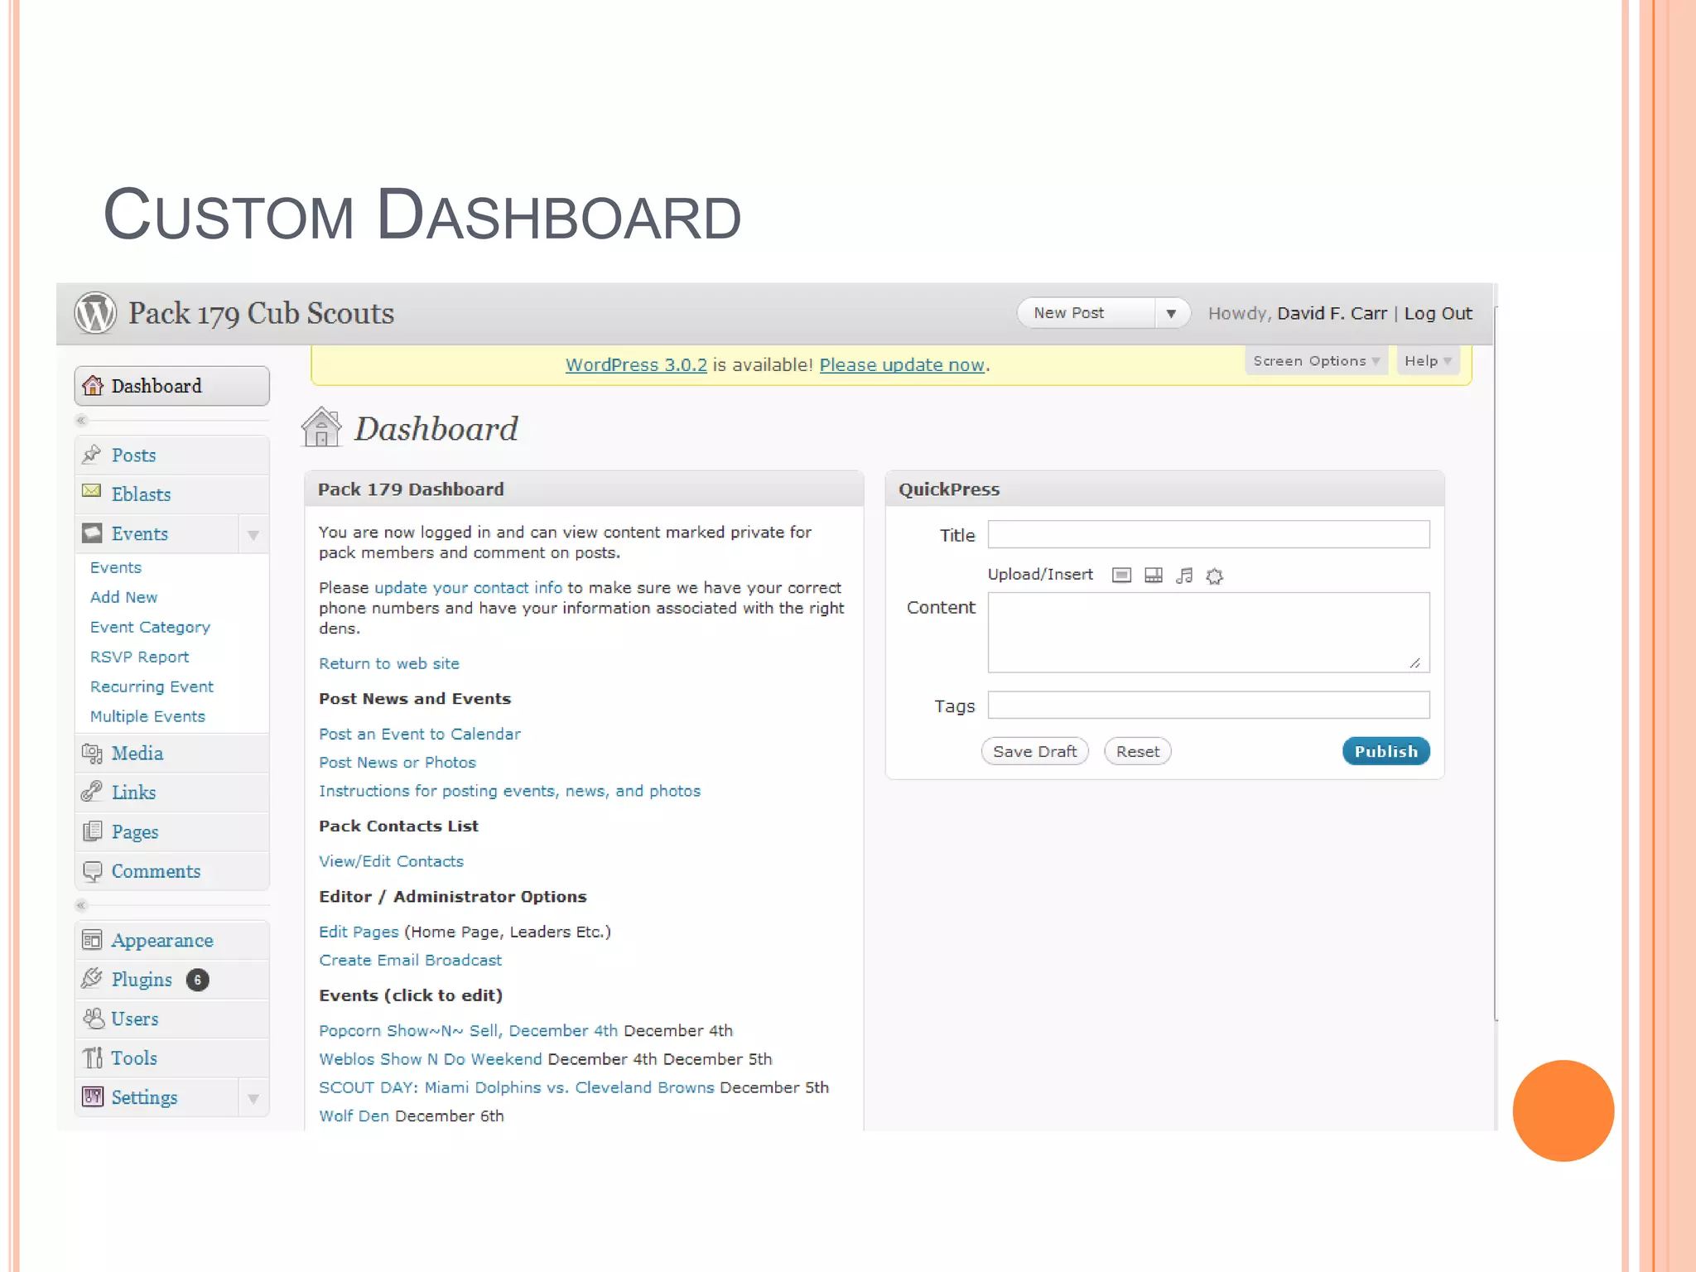The width and height of the screenshot is (1696, 1272).
Task: Click the Events menu icon
Action: (x=92, y=532)
